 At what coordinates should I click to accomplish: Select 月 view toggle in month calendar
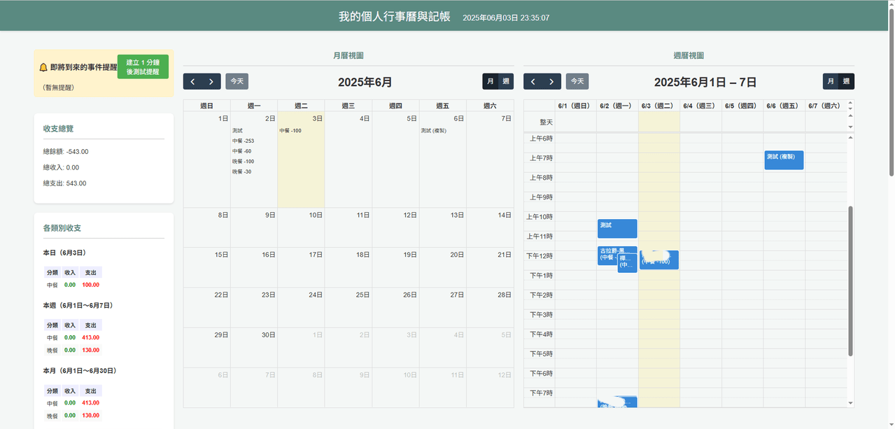pyautogui.click(x=490, y=81)
